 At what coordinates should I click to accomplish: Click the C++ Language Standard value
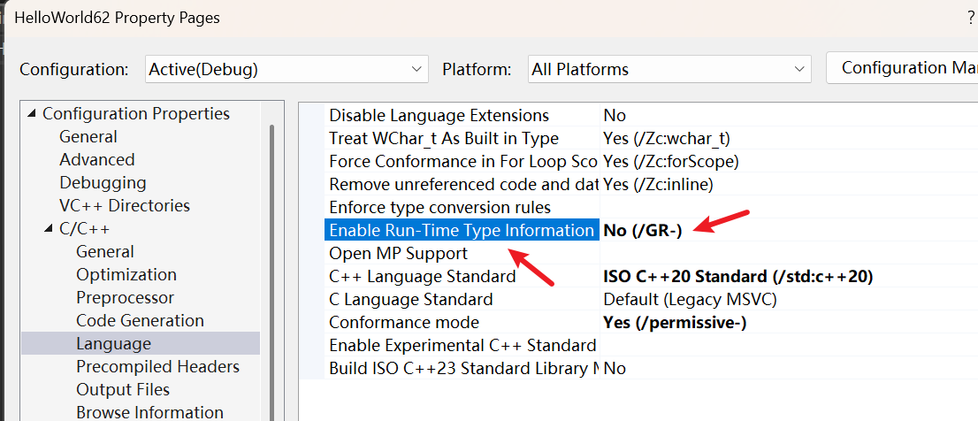(x=737, y=277)
